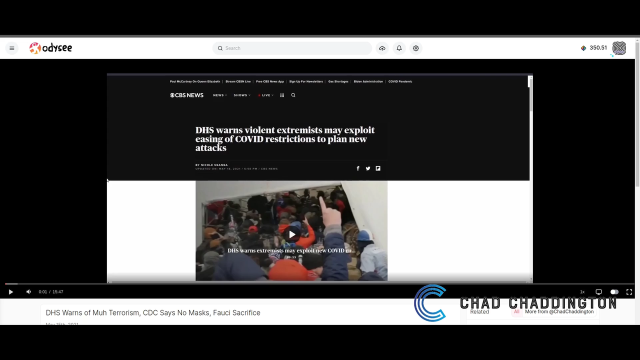Viewport: 640px width, 360px height.
Task: Toggle the autoplay next switch
Action: click(x=614, y=292)
